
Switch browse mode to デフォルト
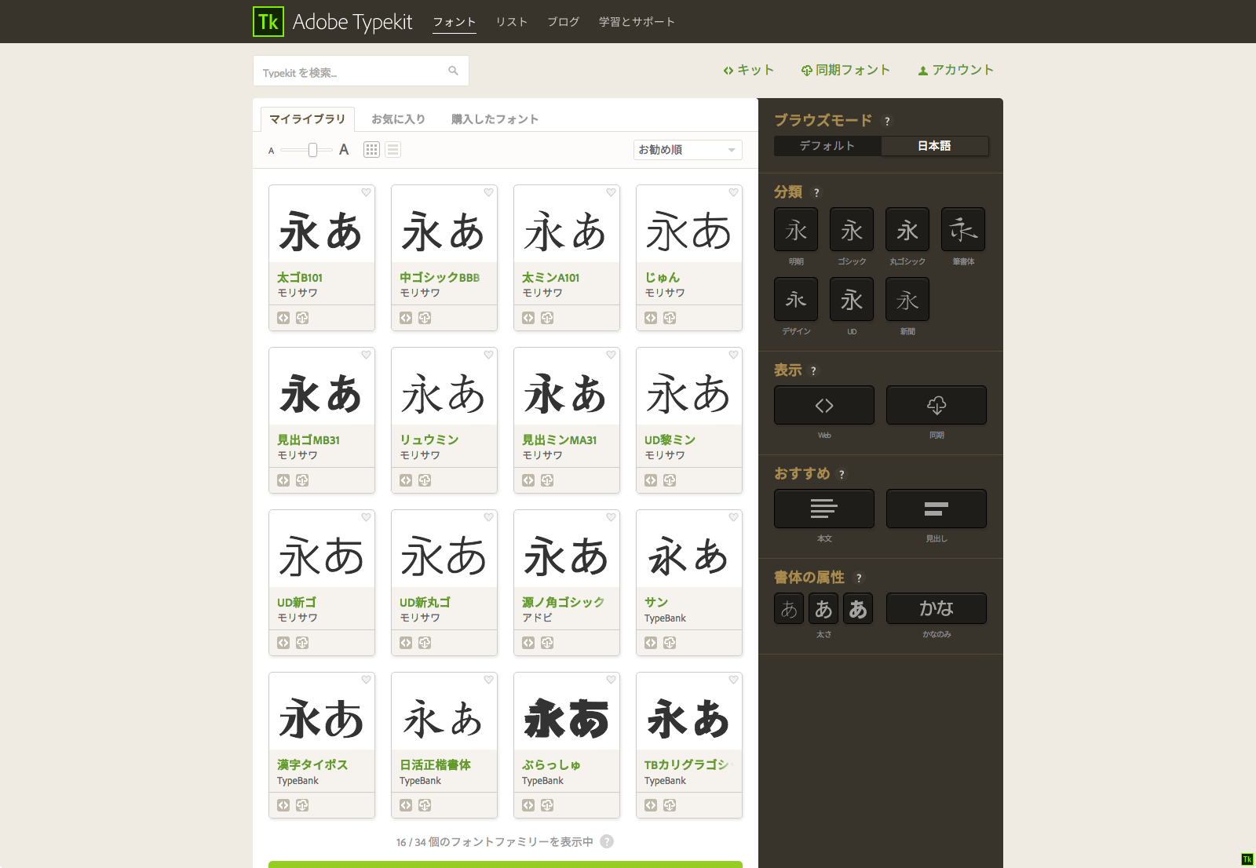(x=827, y=145)
